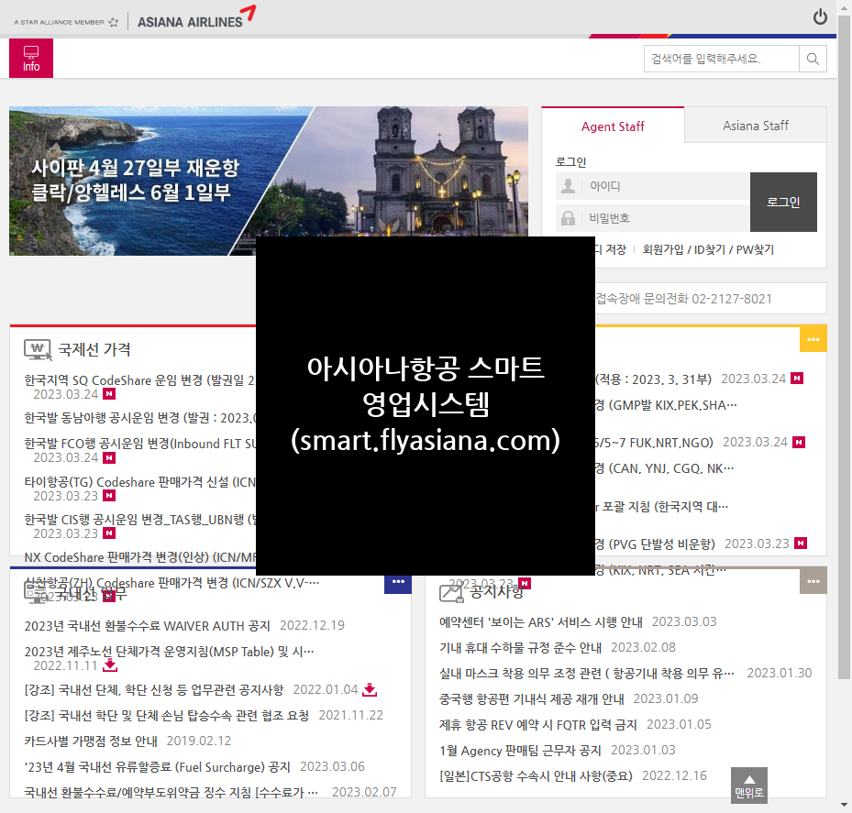This screenshot has width=852, height=813.
Task: Click the page vertical scrollbar
Action: pos(844,347)
